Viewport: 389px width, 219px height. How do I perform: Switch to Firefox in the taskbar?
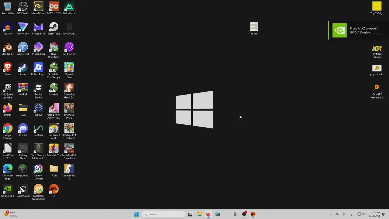(x=208, y=214)
